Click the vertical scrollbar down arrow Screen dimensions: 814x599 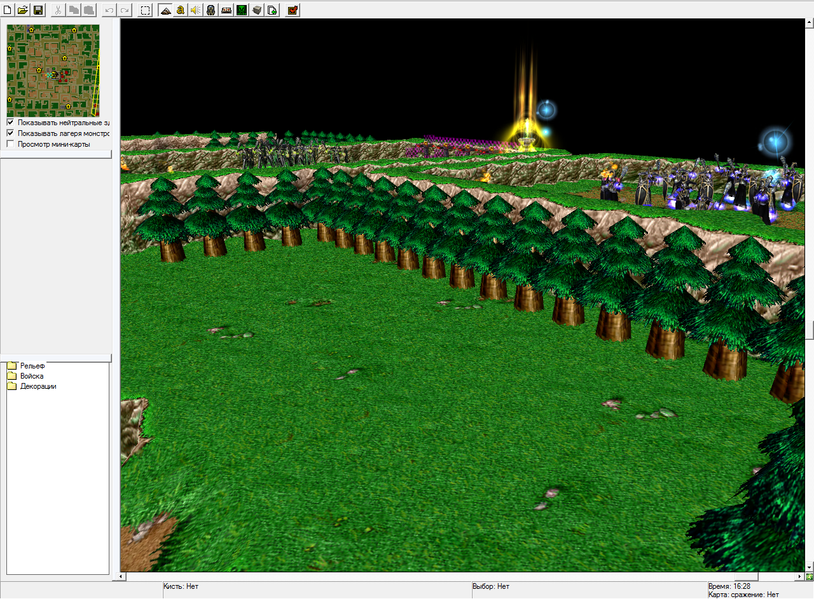tap(810, 567)
